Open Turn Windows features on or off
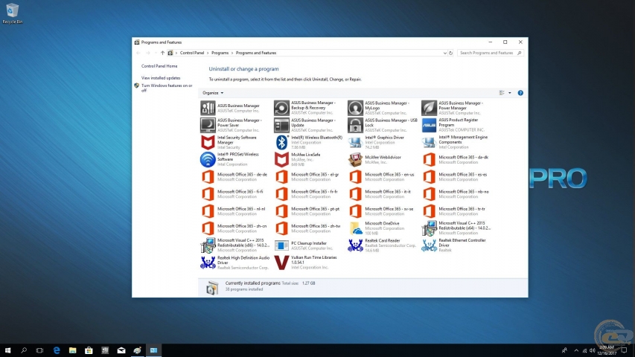The height and width of the screenshot is (357, 635). coord(167,88)
